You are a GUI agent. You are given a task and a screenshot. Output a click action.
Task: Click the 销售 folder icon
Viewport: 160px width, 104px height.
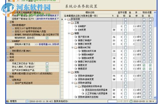tap(72, 33)
